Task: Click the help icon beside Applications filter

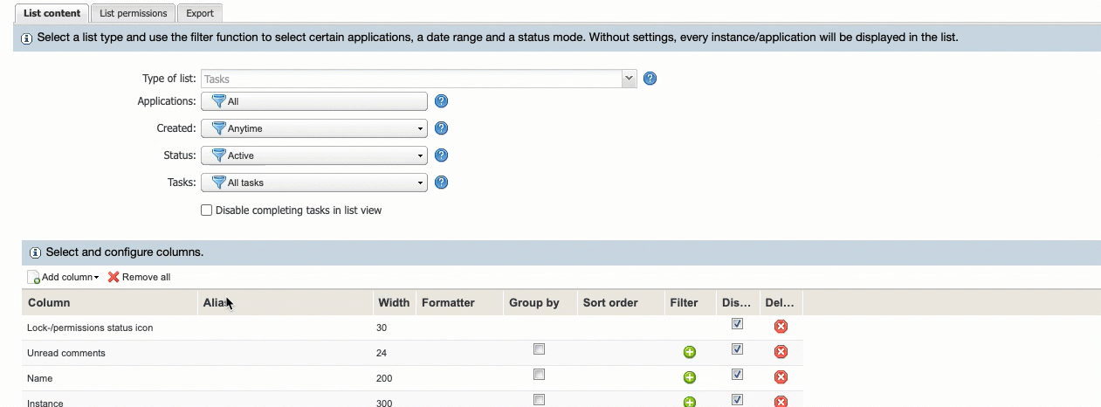Action: click(441, 101)
